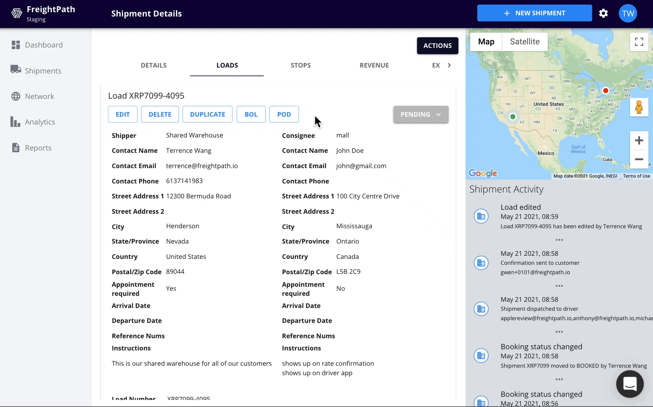Click Shared Warehouse shipper name
653x407 pixels.
(194, 135)
